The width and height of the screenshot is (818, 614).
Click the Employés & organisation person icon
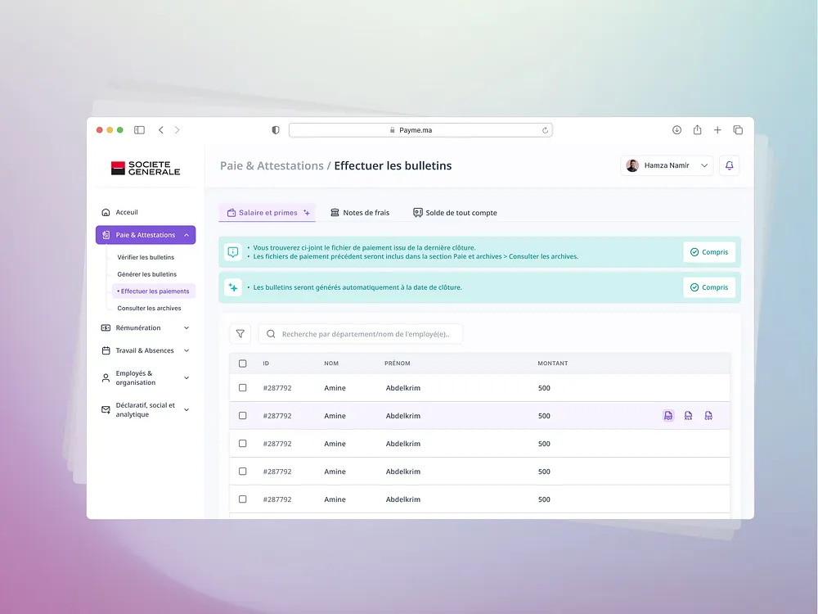(106, 377)
